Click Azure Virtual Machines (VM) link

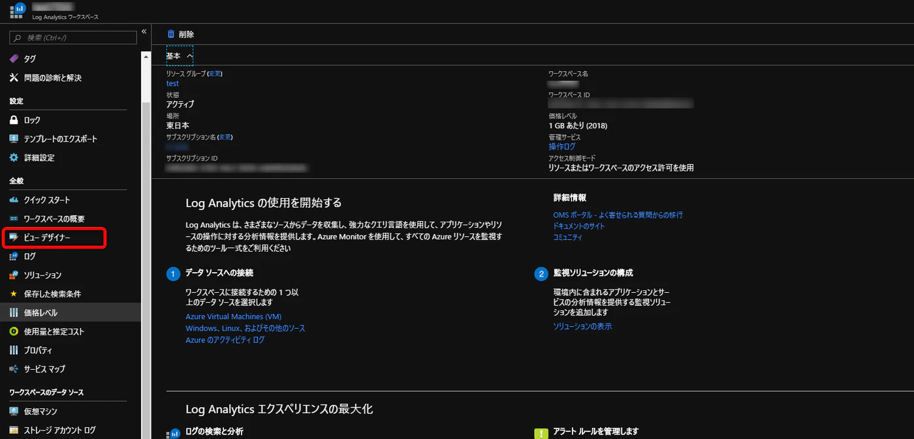(x=234, y=317)
